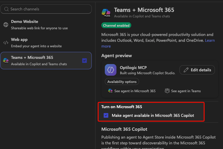Click the Optilogic MCP agent icon
The height and width of the screenshot is (149, 223).
[111, 70]
